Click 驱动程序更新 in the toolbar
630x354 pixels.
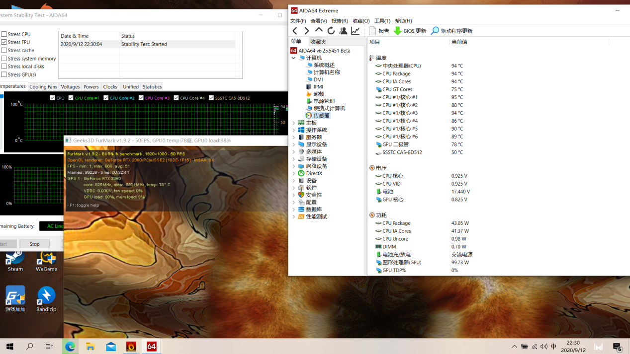[x=451, y=31]
